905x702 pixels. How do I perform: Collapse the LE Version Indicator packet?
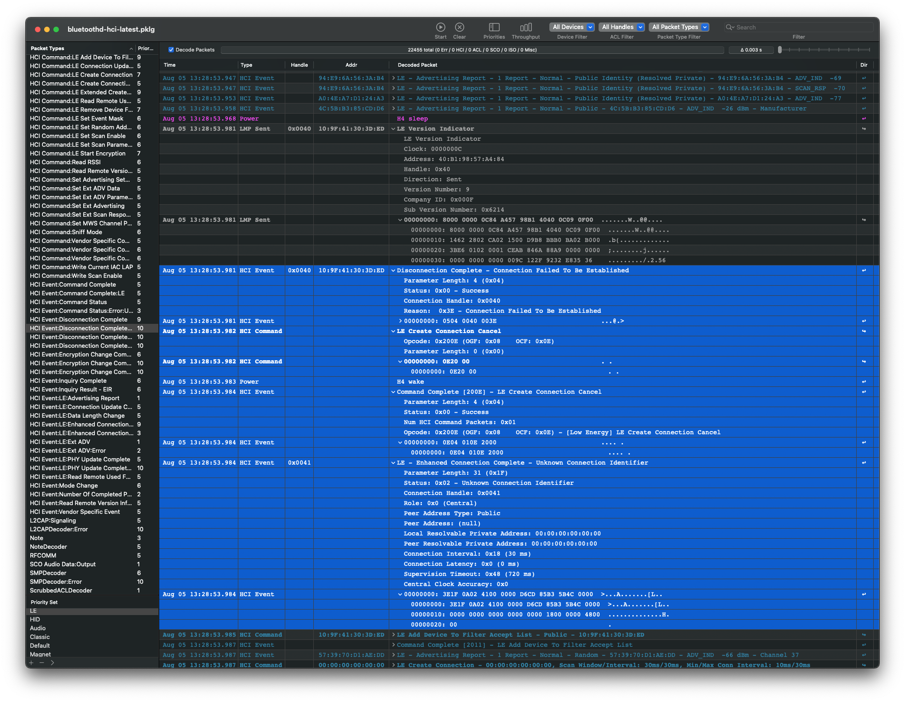[x=393, y=129]
